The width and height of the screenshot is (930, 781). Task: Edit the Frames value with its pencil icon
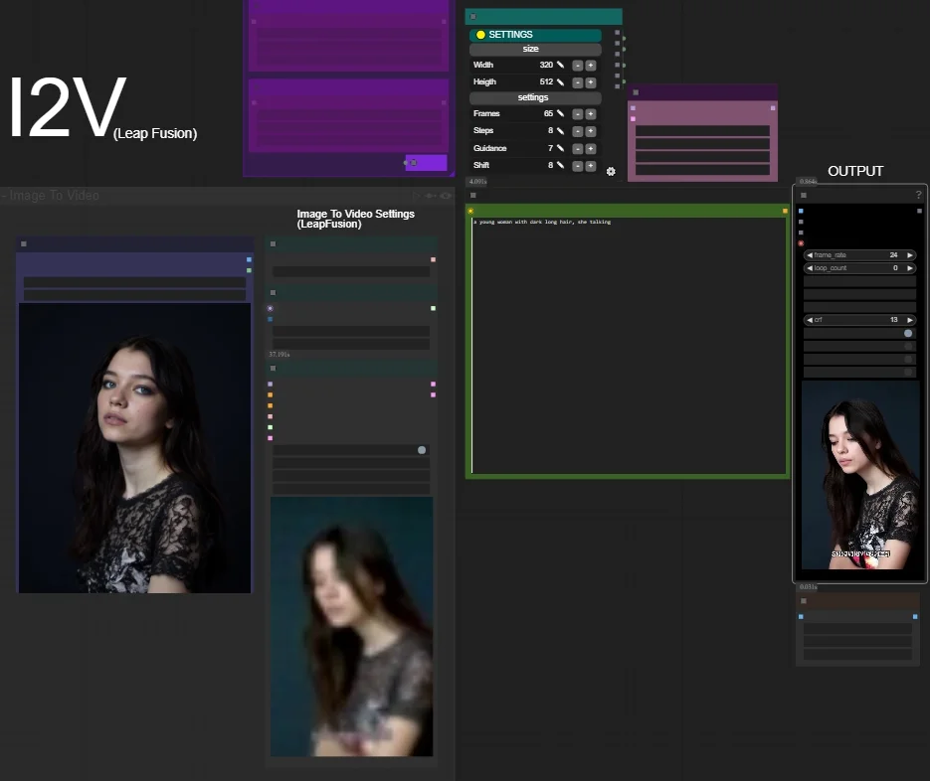tap(560, 113)
